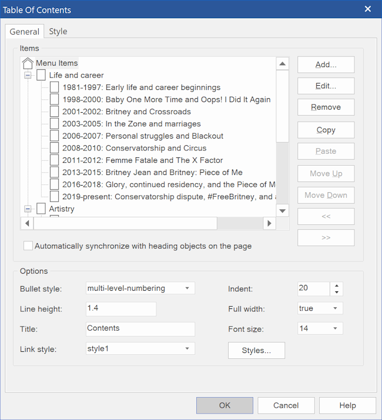This screenshot has height=420, width=382.
Task: Select '2013-2015: Britney Jean and Britney: Piece of Me'
Action: (152, 173)
